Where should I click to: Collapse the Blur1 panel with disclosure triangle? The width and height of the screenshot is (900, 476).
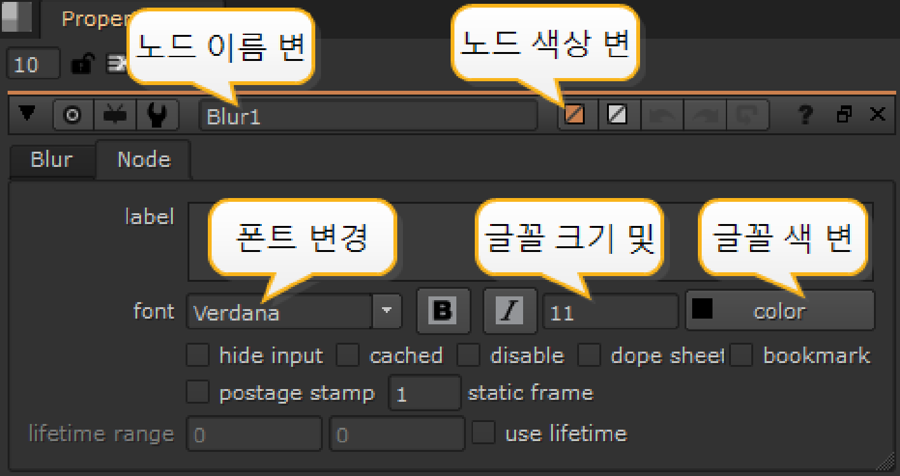click(x=27, y=115)
